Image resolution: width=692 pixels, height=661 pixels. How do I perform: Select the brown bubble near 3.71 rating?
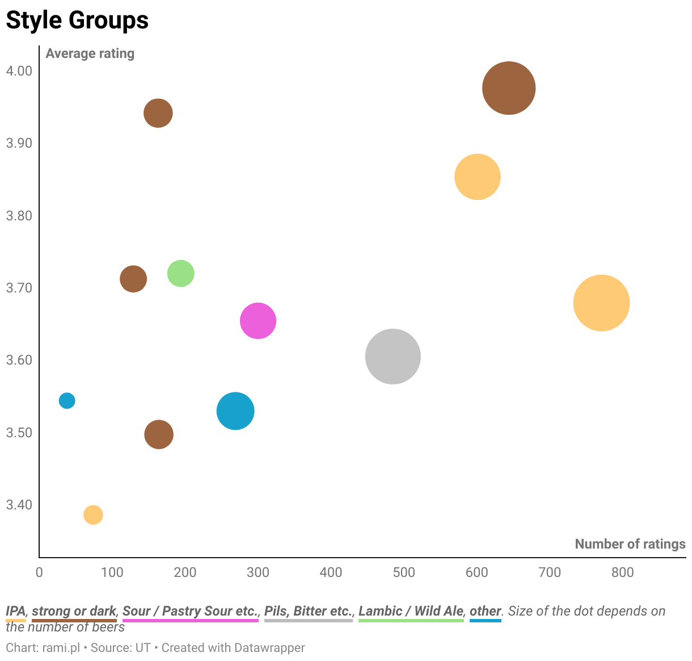(x=133, y=279)
